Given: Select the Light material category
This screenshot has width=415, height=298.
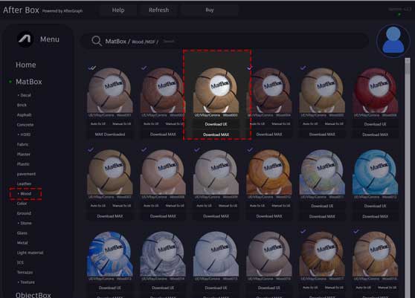Looking at the screenshot, I should 30,253.
